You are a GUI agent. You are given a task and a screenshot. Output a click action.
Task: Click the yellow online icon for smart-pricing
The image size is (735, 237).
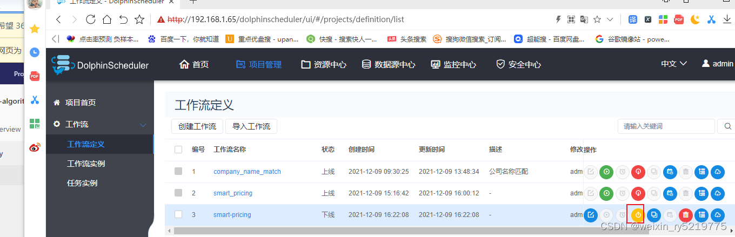638,215
